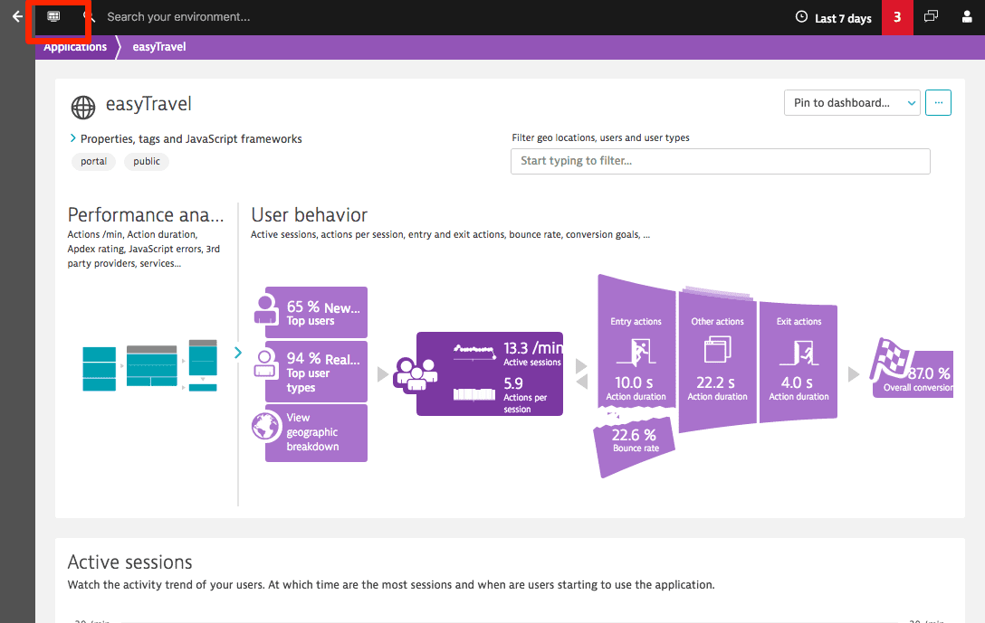Click the Active sessions sparkline chart

click(474, 350)
